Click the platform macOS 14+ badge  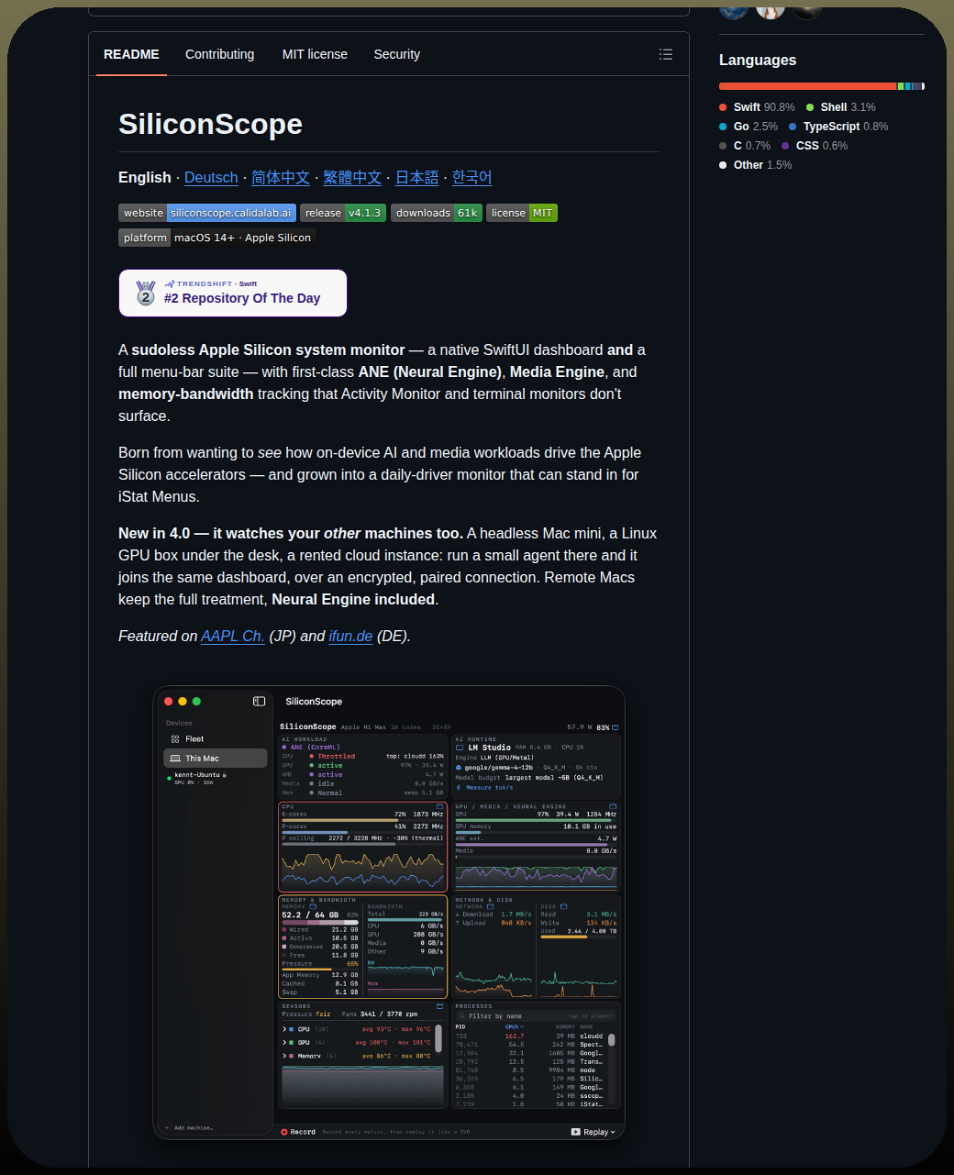pos(217,238)
